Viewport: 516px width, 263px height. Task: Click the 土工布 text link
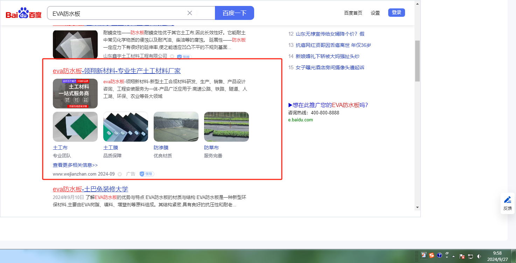pyautogui.click(x=60, y=148)
